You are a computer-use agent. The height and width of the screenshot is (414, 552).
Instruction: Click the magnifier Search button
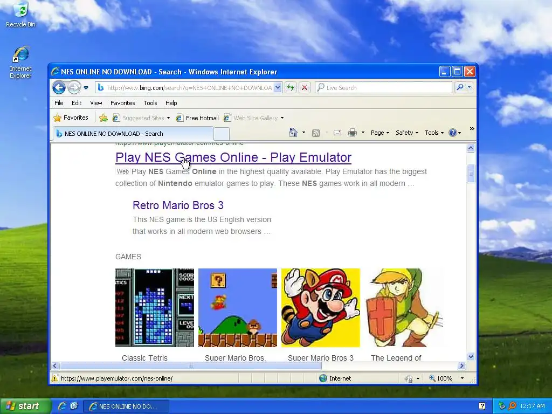pyautogui.click(x=460, y=87)
